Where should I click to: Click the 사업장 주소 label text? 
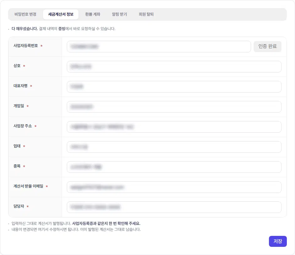[23, 126]
